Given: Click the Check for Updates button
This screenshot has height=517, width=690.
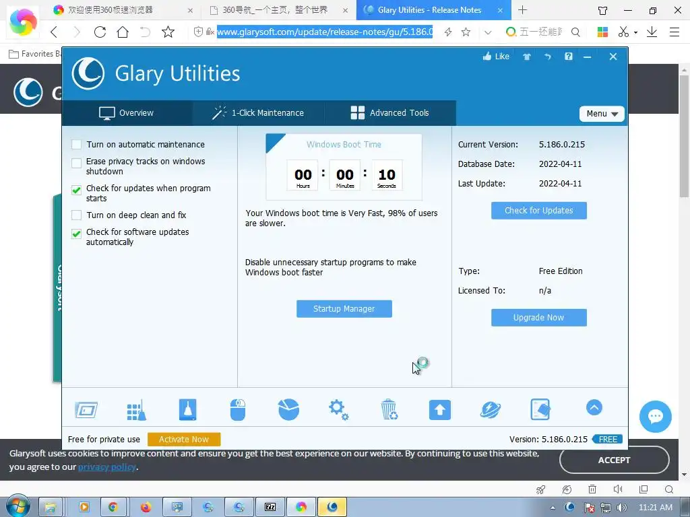Looking at the screenshot, I should pos(538,211).
